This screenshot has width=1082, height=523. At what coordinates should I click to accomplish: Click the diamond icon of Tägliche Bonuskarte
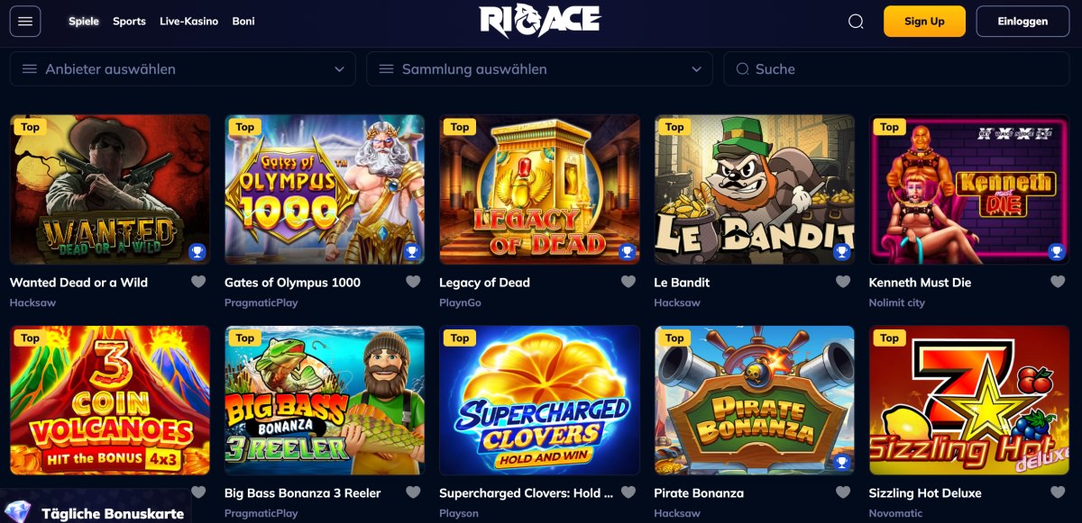click(19, 511)
